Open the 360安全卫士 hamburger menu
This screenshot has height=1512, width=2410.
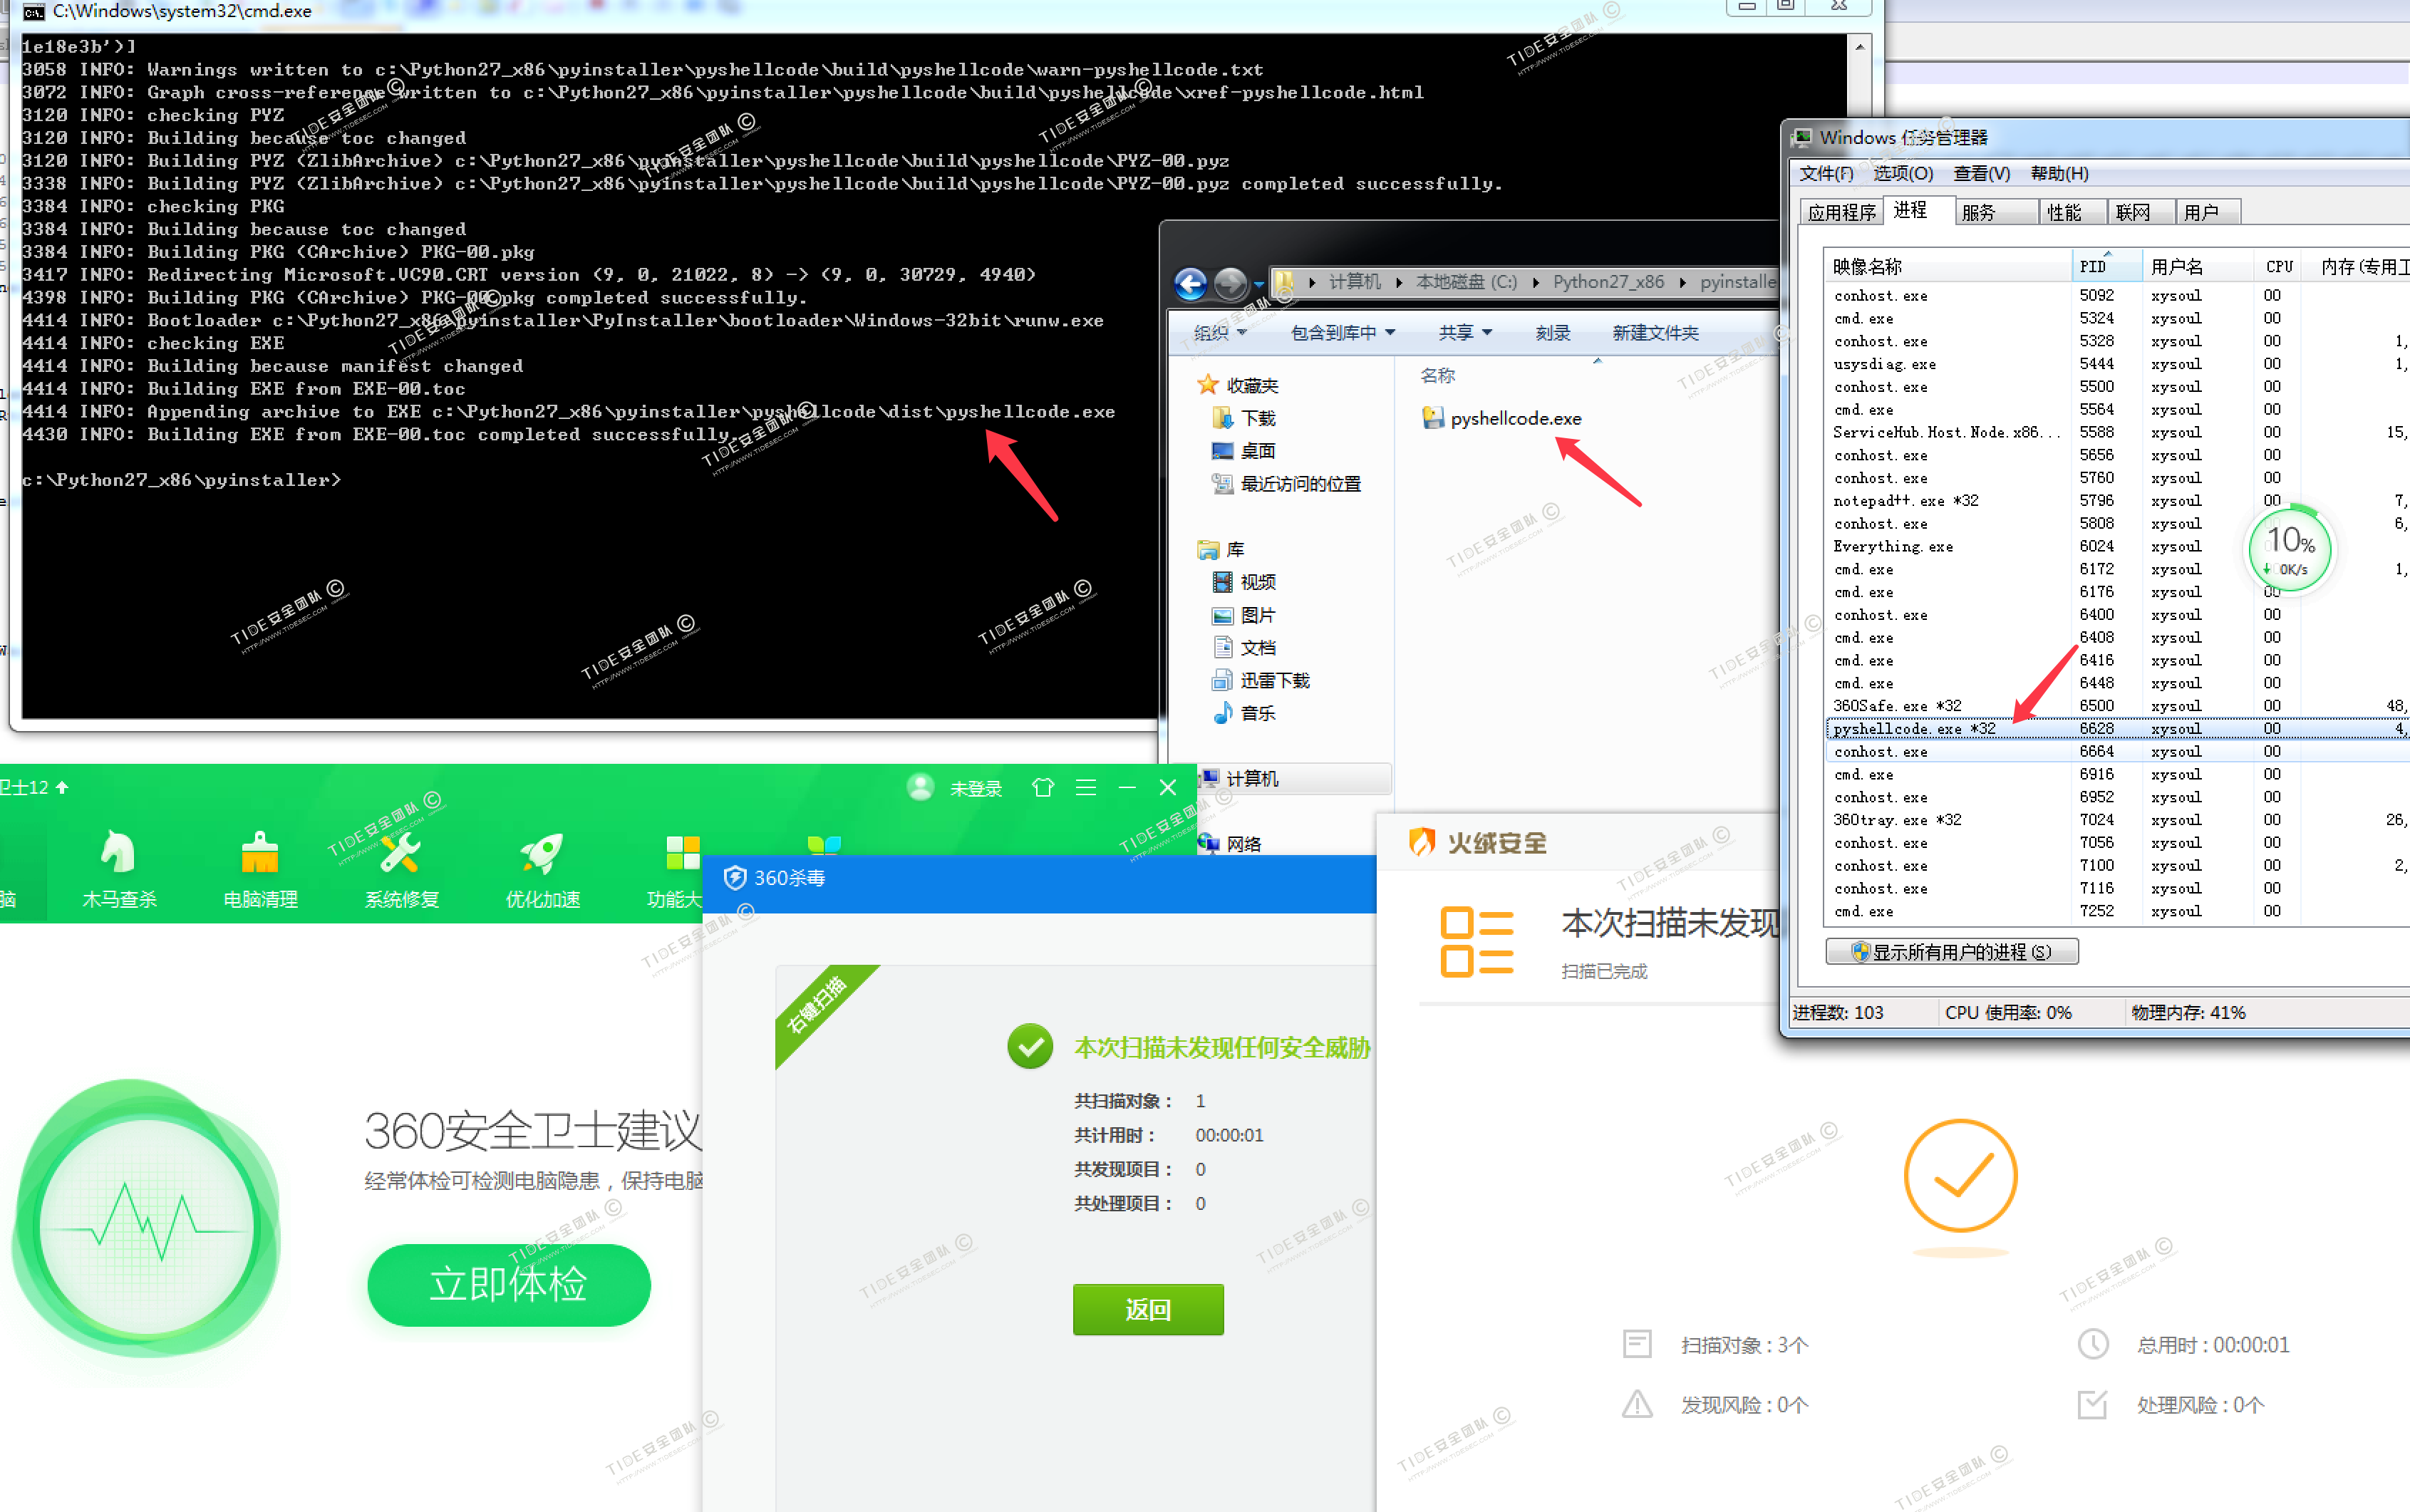point(1086,787)
